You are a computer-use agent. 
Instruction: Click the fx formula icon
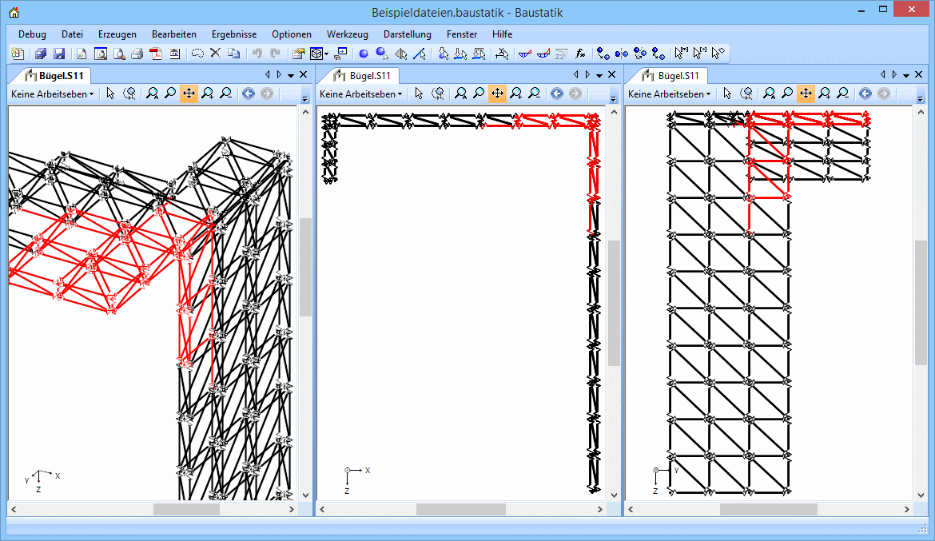click(581, 54)
